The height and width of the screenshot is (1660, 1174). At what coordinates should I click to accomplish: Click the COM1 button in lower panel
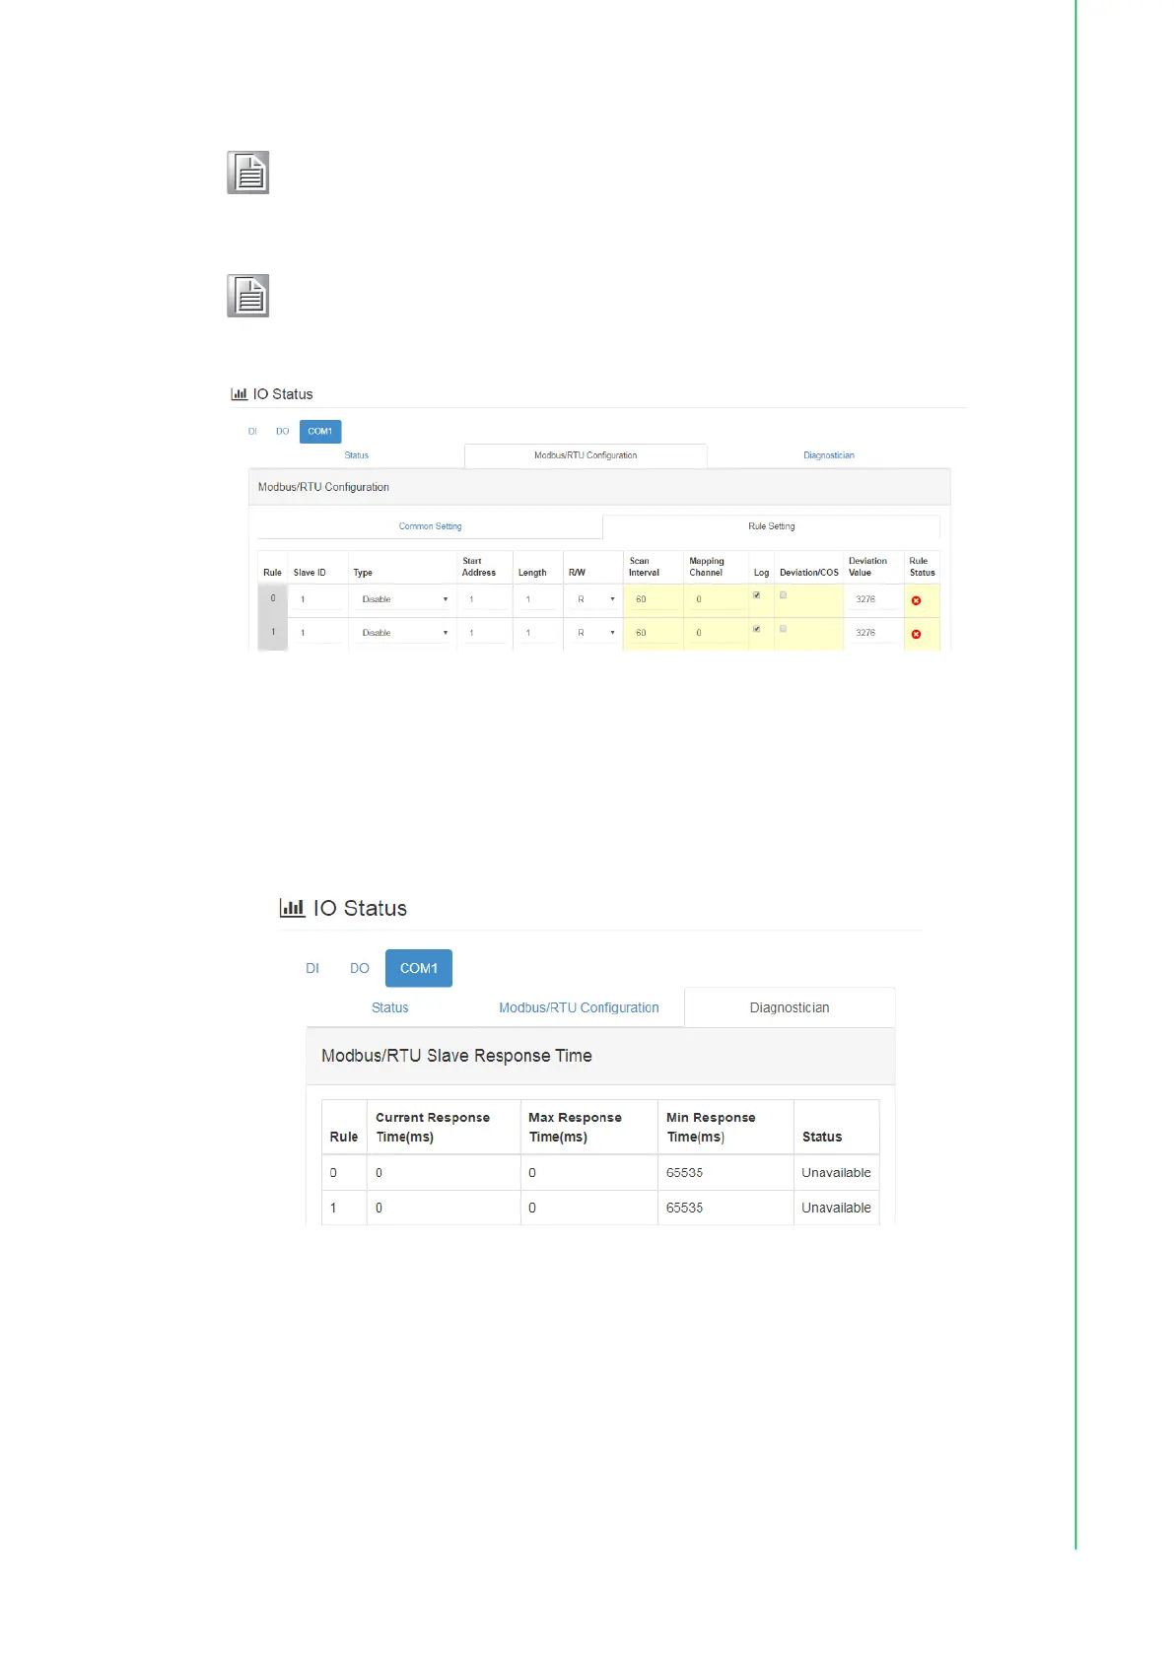coord(419,968)
